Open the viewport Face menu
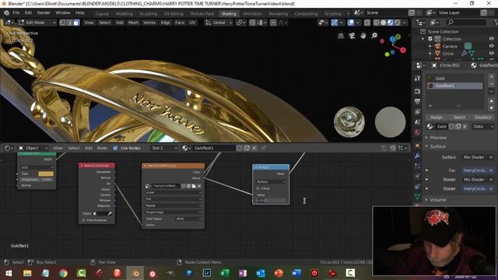The height and width of the screenshot is (280, 498). pyautogui.click(x=180, y=23)
